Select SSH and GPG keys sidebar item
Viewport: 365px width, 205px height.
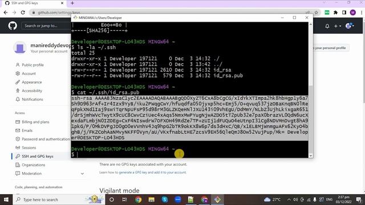(x=38, y=156)
